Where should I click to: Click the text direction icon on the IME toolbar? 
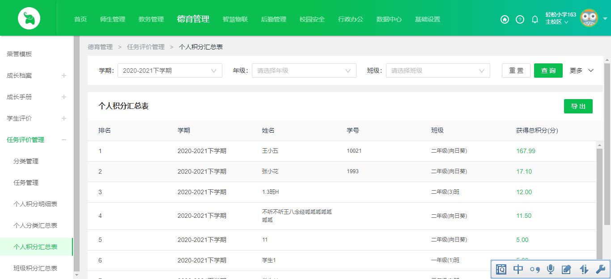click(583, 269)
